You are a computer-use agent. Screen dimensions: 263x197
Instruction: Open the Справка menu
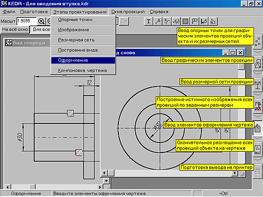click(x=159, y=12)
